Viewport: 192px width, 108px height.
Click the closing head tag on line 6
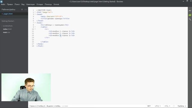point(40,21)
